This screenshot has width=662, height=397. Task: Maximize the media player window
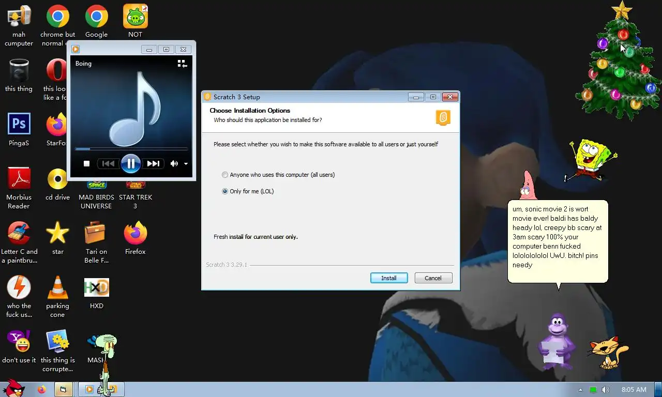[166, 50]
